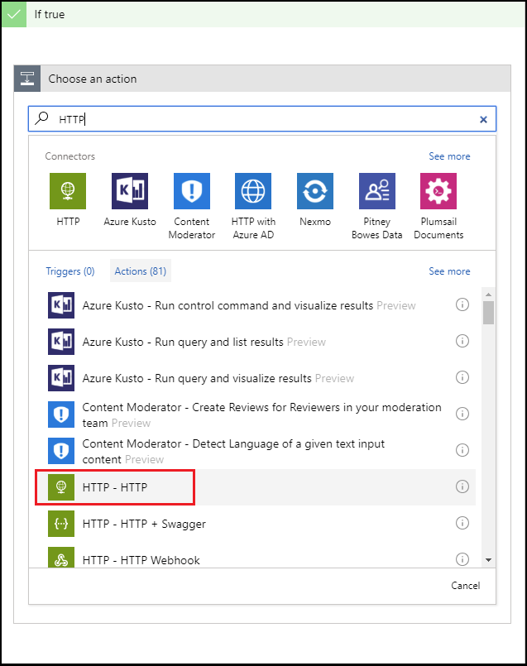This screenshot has height=666, width=527.
Task: Pick the Nexmo connector icon
Action: tap(315, 192)
